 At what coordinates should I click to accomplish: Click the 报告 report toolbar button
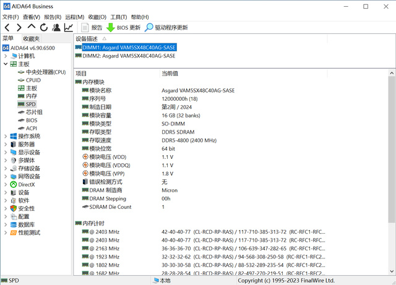(92, 28)
